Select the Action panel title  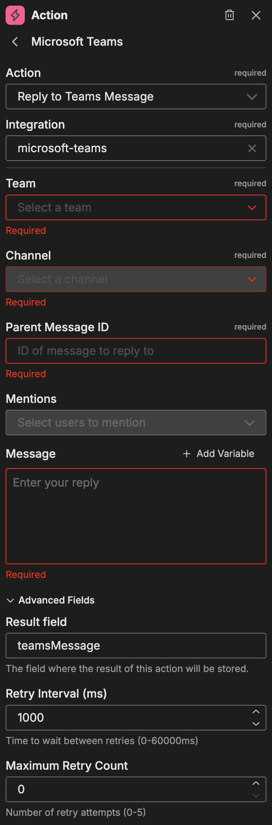[x=50, y=15]
